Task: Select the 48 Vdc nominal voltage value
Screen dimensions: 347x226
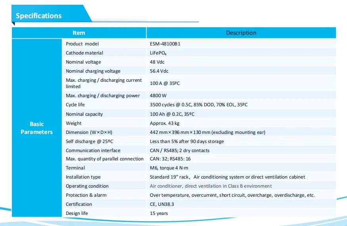Action: pos(158,62)
